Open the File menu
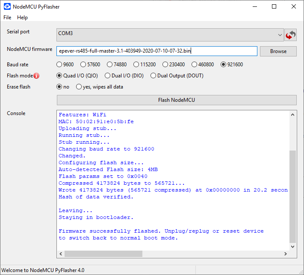The width and height of the screenshot is (304, 275). coord(8,18)
